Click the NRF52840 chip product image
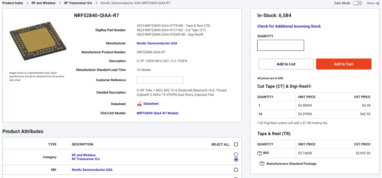Viewport: 382px width, 178px height. point(38,41)
